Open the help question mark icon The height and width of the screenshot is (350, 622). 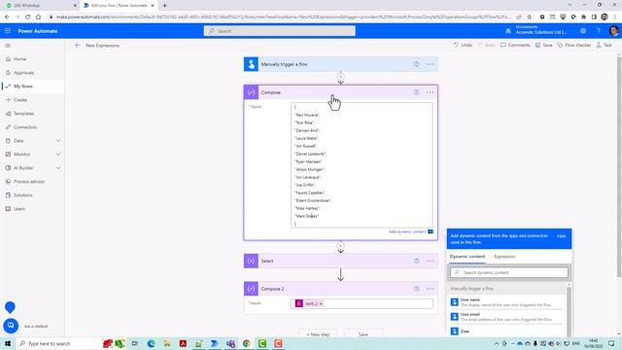click(599, 31)
